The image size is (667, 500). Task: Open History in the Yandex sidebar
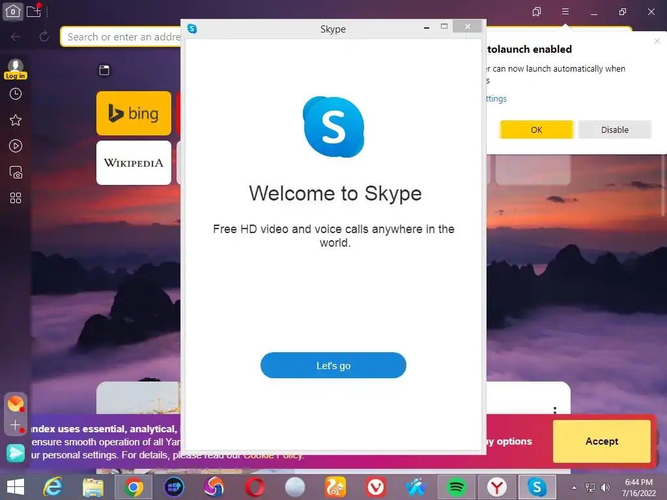click(16, 94)
